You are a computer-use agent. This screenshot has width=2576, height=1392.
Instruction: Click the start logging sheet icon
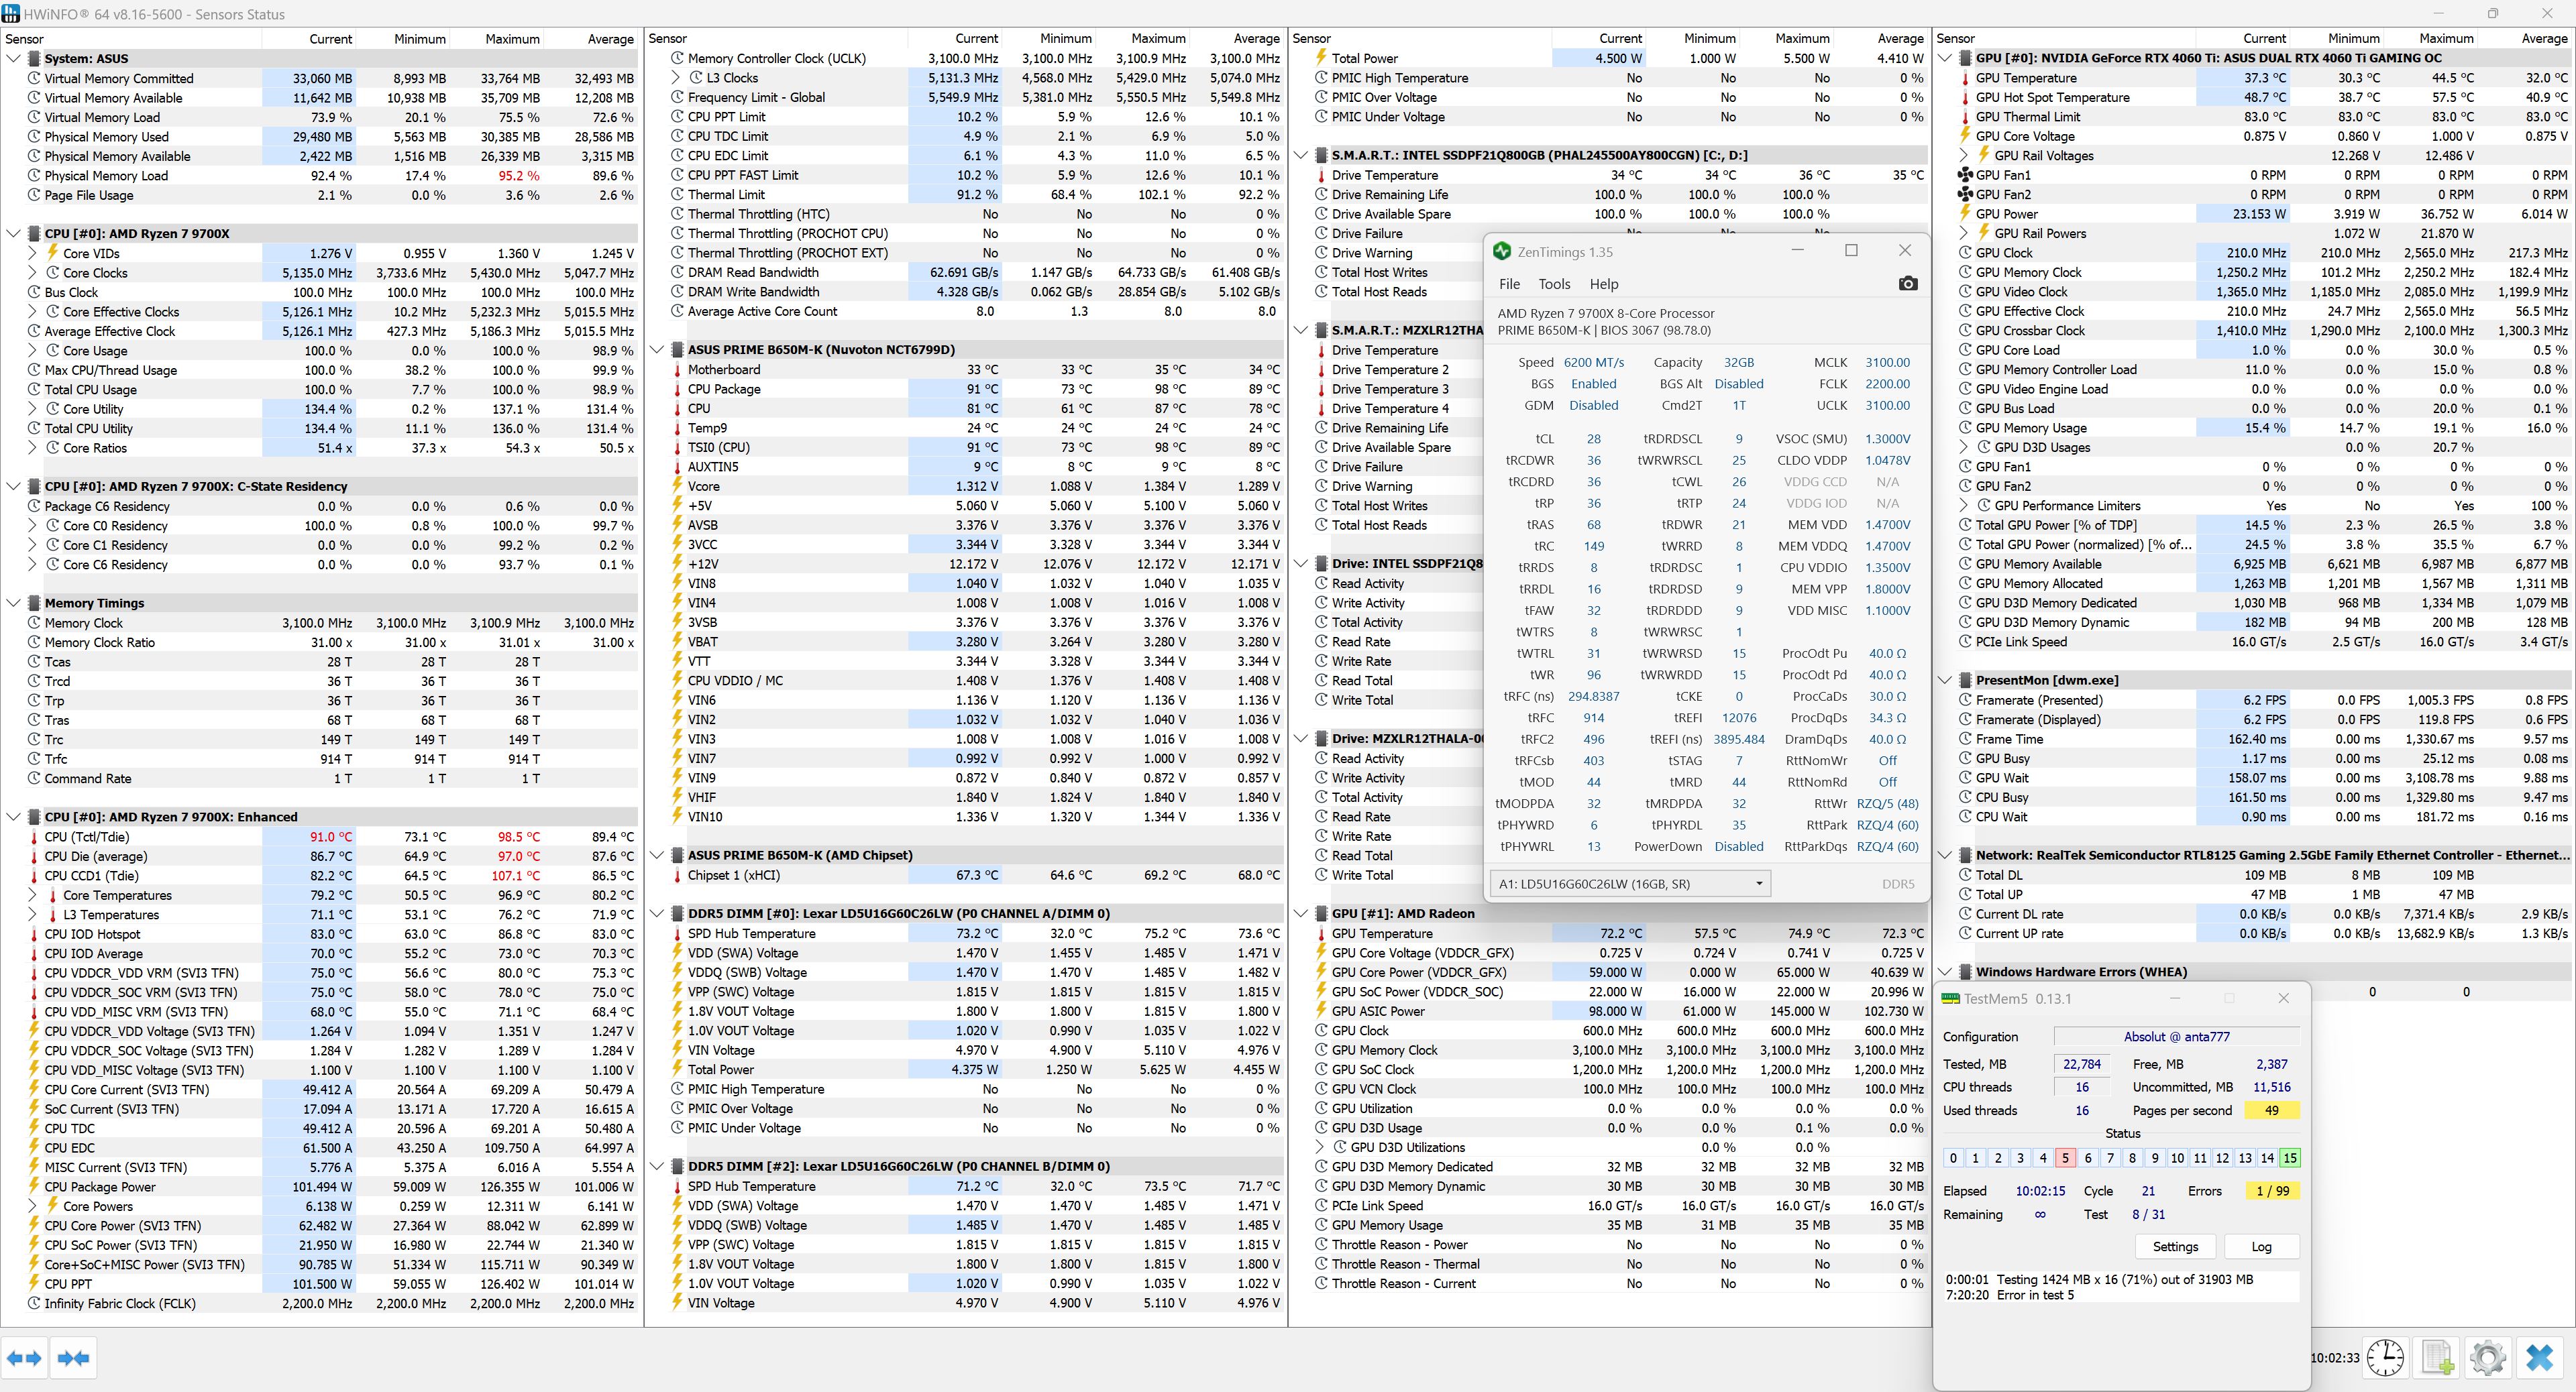pos(2437,1358)
